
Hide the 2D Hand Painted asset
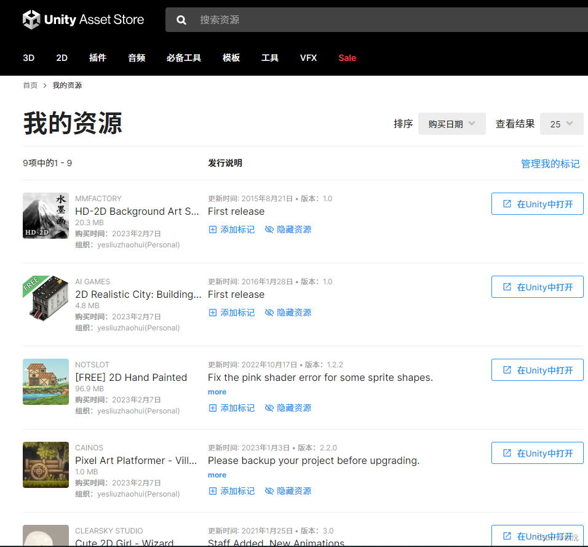[288, 408]
